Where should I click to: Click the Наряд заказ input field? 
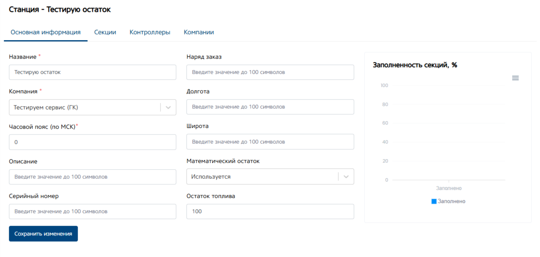270,72
